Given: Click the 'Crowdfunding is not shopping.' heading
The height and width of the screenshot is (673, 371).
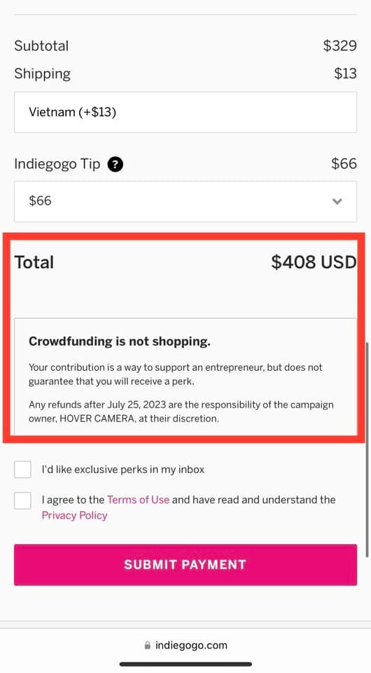Looking at the screenshot, I should 120,341.
